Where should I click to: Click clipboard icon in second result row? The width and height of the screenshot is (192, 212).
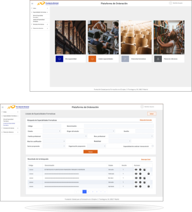point(149,174)
